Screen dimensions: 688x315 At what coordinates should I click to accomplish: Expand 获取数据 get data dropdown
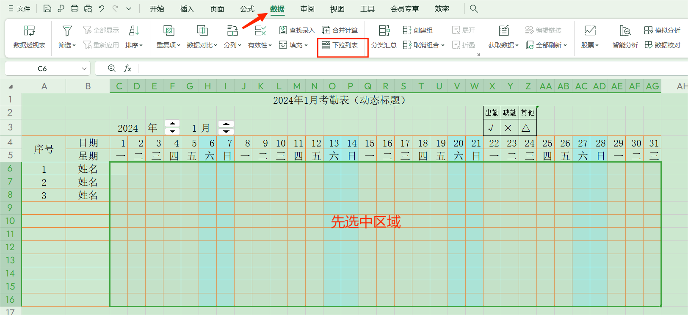[x=517, y=45]
